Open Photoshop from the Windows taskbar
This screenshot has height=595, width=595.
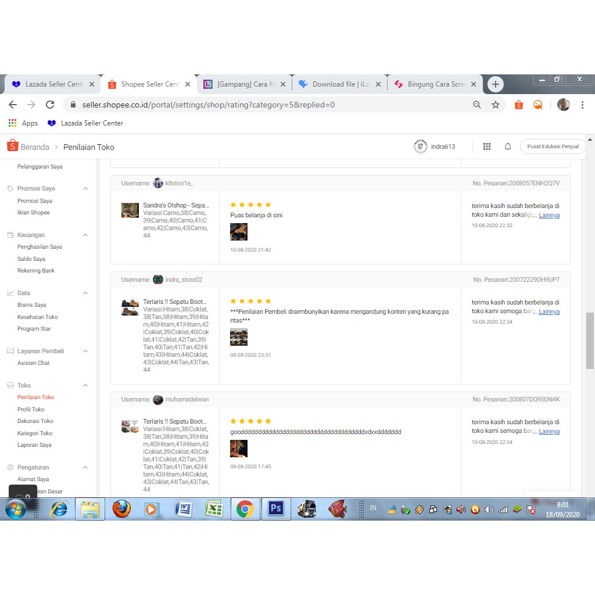(x=275, y=509)
